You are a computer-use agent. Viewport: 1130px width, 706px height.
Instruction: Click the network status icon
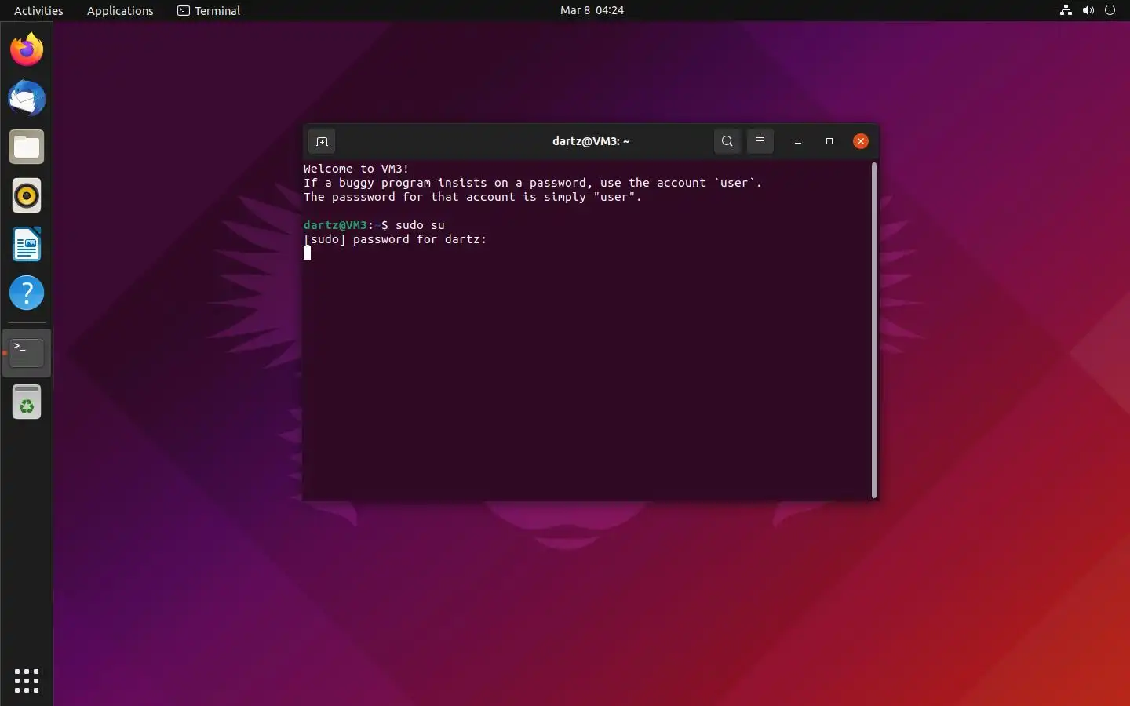point(1066,10)
